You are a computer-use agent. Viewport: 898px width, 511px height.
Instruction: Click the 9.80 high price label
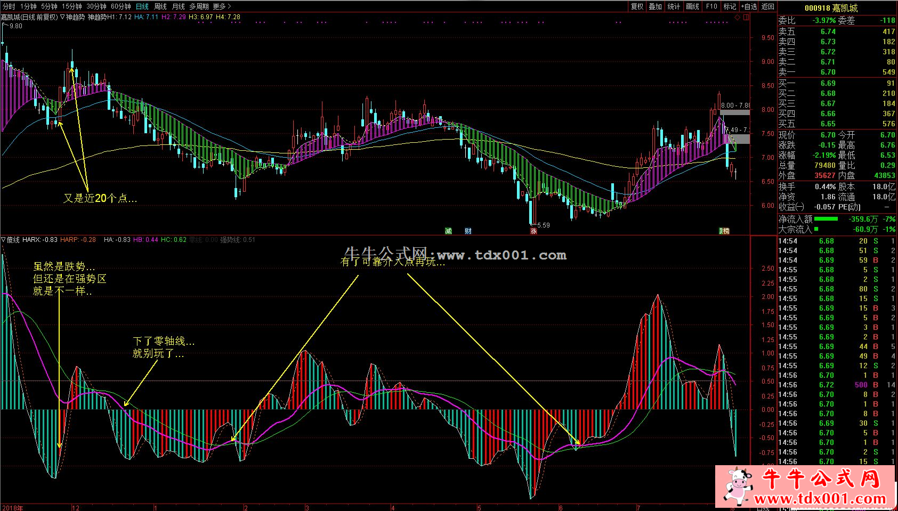16,26
